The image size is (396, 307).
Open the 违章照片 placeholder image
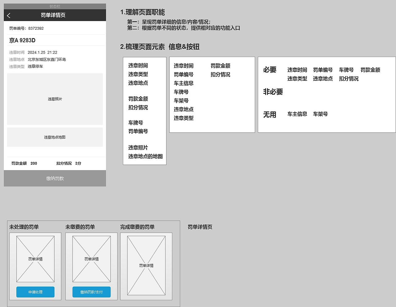(55, 99)
